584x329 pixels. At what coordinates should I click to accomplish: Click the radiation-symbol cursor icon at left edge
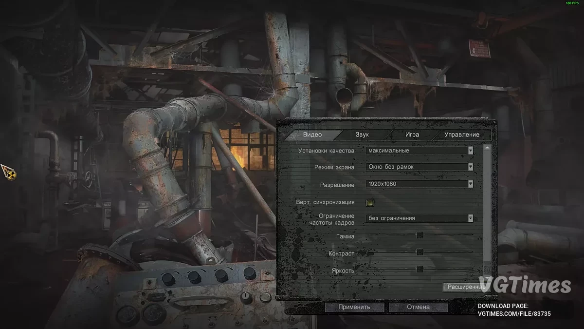(8, 172)
